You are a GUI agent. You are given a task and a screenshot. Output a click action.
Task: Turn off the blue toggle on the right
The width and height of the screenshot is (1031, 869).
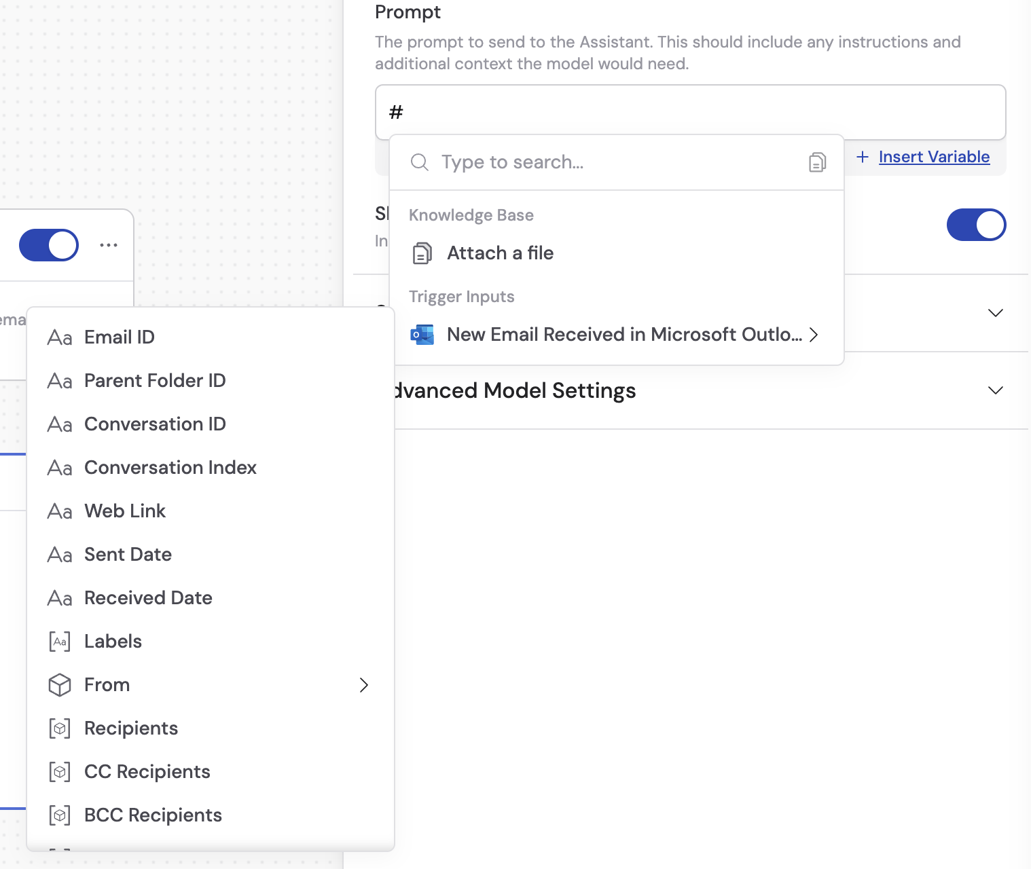[976, 225]
